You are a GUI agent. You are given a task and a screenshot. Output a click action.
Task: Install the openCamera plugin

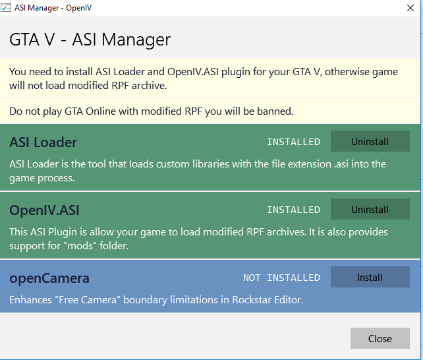tap(370, 278)
